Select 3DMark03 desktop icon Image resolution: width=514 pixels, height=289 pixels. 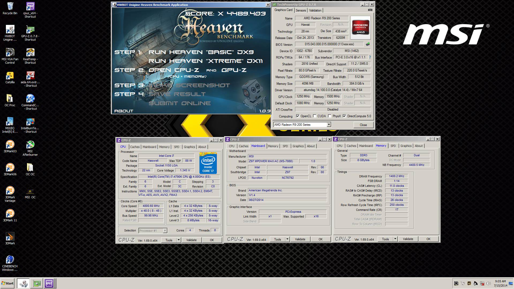(10, 147)
